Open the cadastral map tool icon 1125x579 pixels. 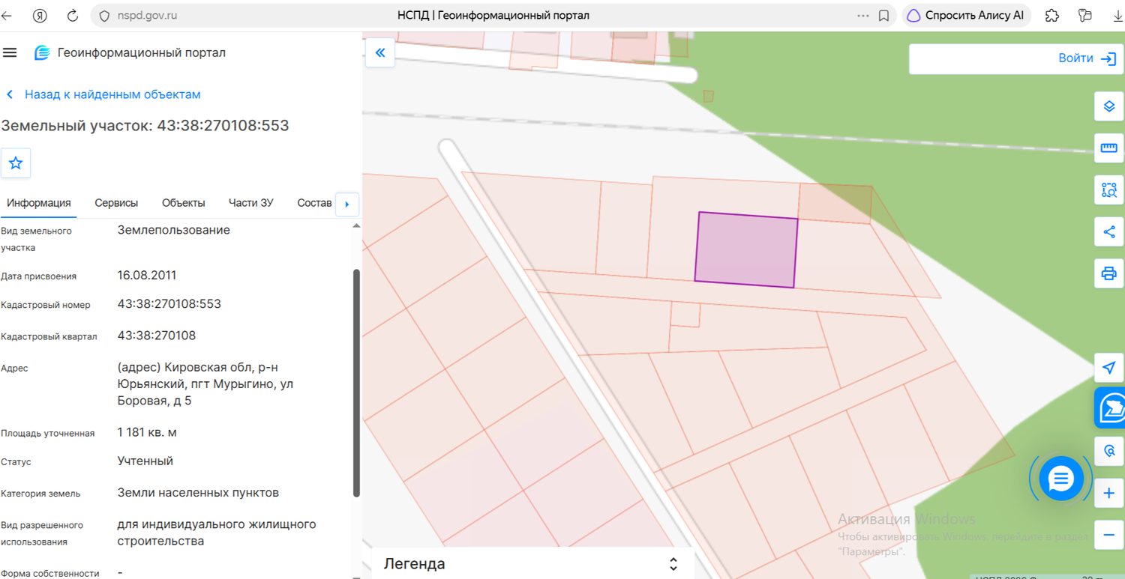[x=1110, y=408]
